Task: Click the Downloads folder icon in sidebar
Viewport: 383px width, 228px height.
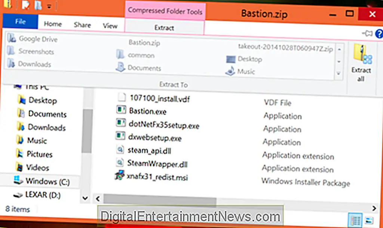Action: click(x=21, y=126)
